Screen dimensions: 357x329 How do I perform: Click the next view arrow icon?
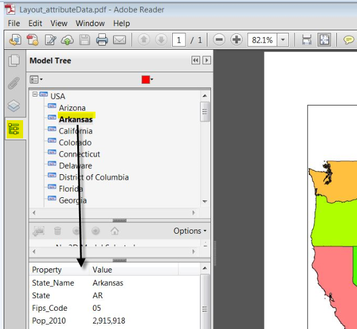click(95, 231)
